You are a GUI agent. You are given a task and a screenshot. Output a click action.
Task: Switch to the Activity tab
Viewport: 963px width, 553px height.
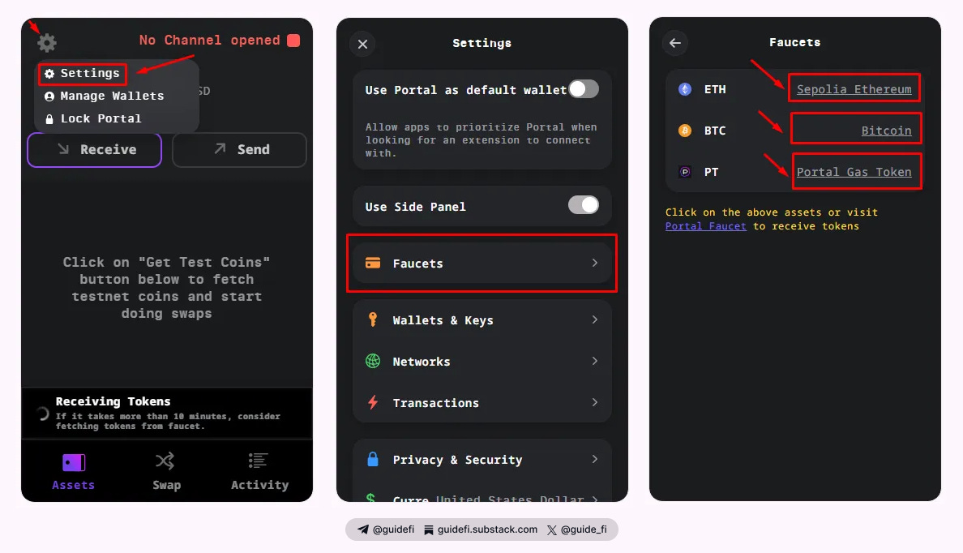259,471
